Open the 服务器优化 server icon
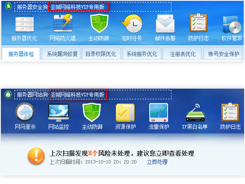Viewport: 245px width, 184px height. pos(24,24)
